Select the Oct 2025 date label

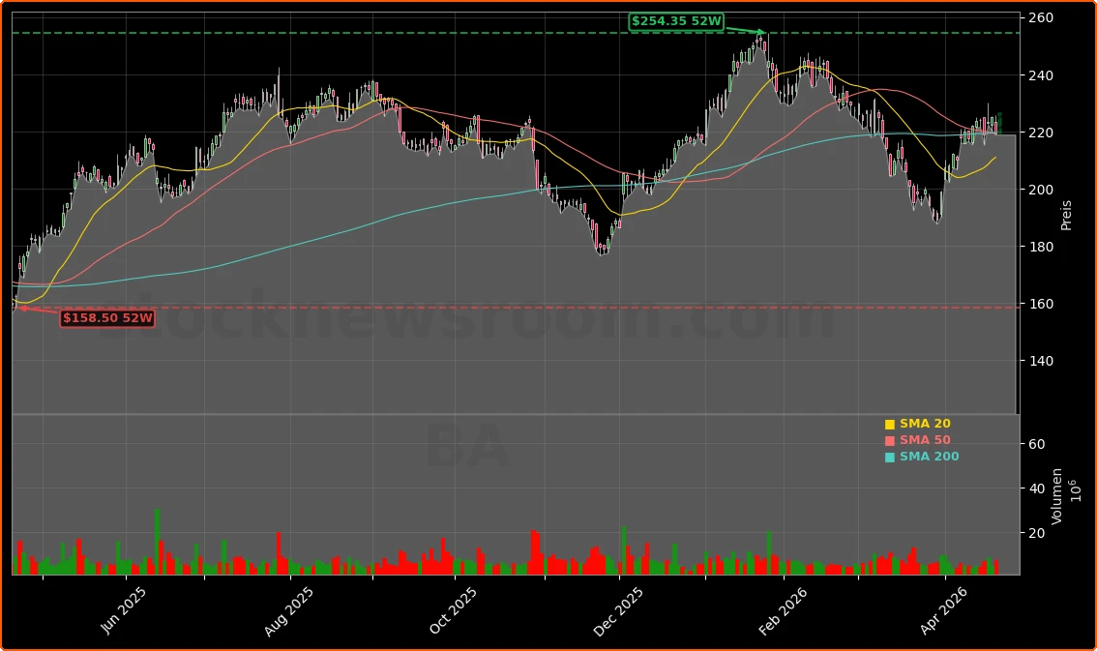(453, 611)
